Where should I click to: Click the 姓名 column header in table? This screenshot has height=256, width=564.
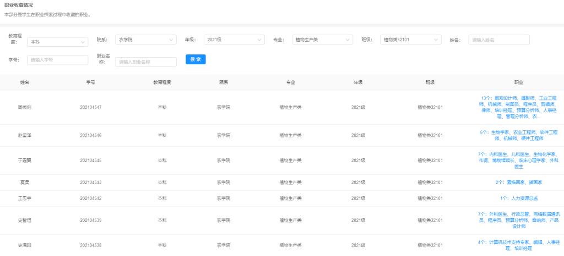click(25, 82)
